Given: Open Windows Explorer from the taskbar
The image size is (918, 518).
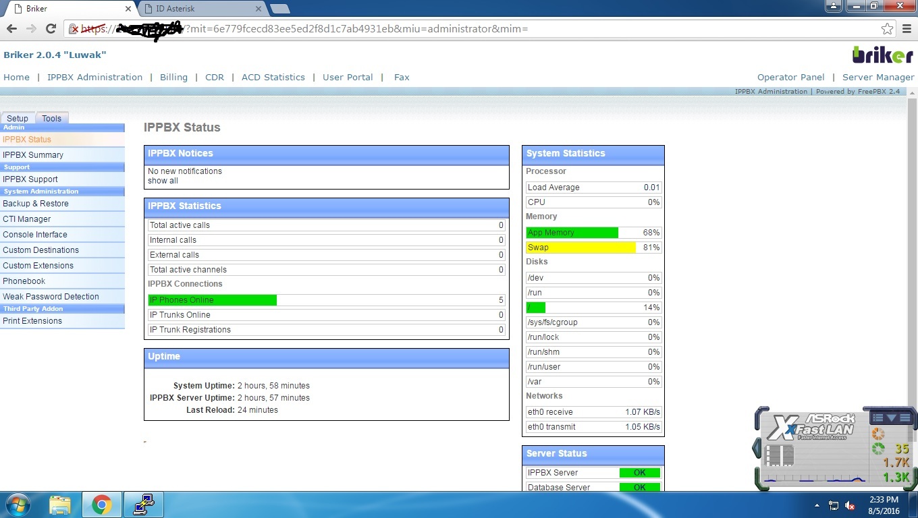Looking at the screenshot, I should pyautogui.click(x=60, y=505).
